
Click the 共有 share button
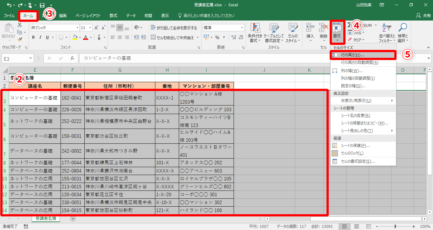pyautogui.click(x=423, y=15)
